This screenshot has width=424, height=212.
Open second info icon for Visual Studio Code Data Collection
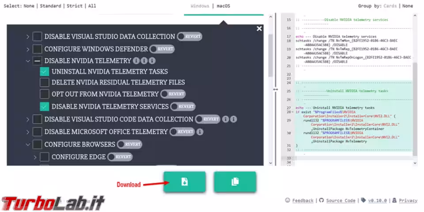point(234,119)
